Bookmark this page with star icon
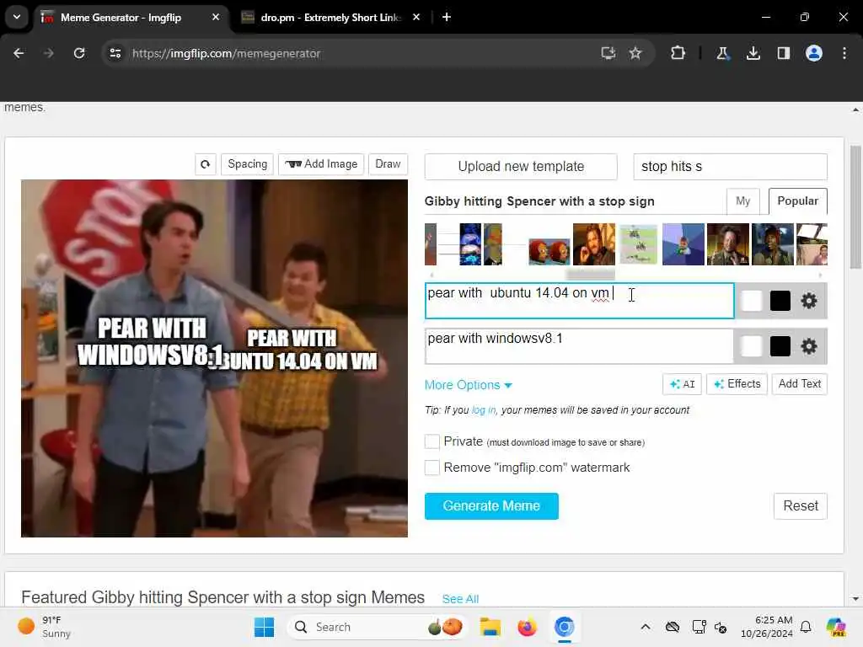Screen dimensions: 863x647 635,53
